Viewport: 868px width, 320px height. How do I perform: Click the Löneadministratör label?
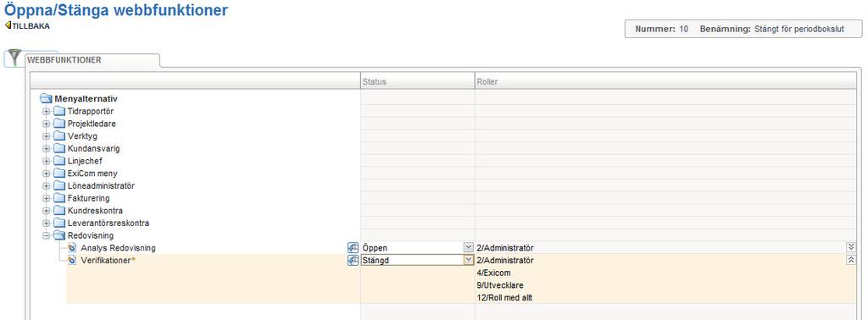click(101, 185)
